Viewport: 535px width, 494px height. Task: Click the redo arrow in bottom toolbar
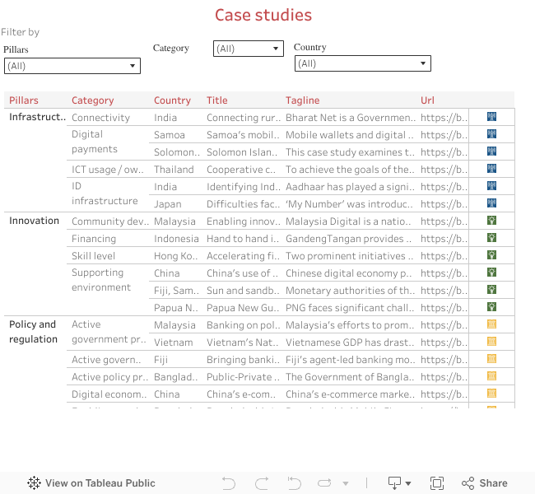pyautogui.click(x=262, y=483)
